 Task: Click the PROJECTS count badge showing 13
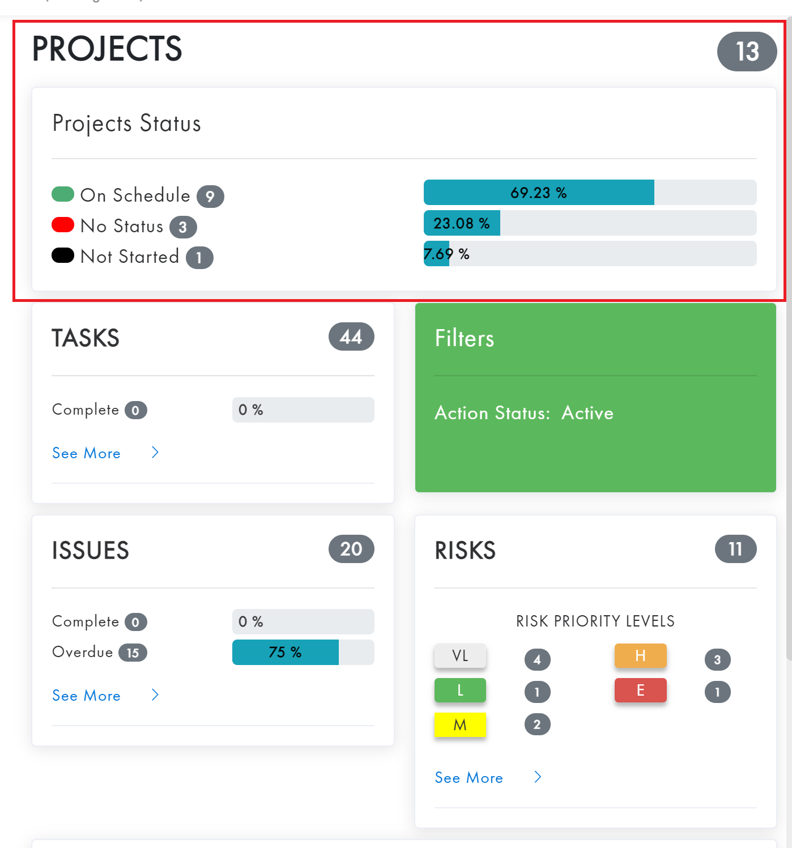coord(747,52)
